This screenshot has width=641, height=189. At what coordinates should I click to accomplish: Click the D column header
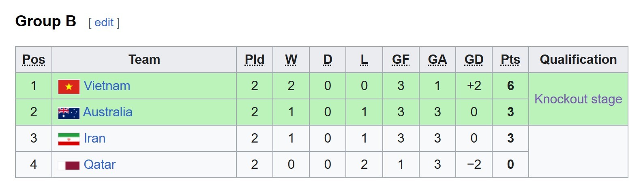tap(328, 60)
